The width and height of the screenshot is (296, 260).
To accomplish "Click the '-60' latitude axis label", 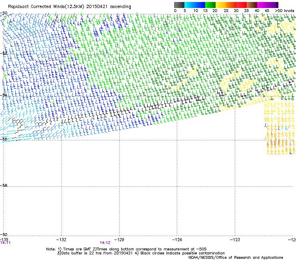I will [4, 234].
